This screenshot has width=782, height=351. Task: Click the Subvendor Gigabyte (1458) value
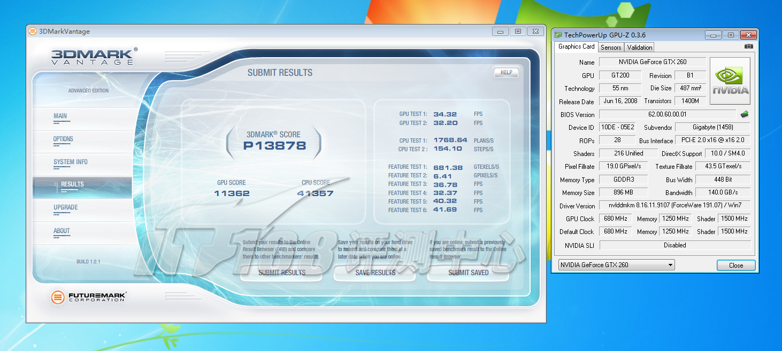(712, 127)
